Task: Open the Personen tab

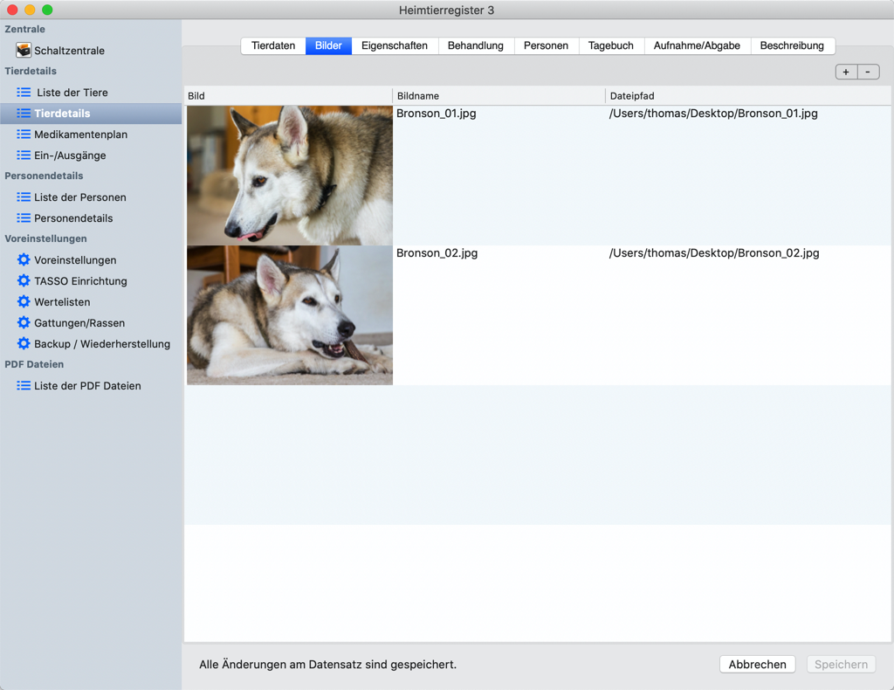Action: coord(547,45)
